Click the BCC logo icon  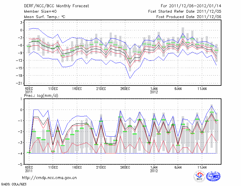(x=199, y=176)
